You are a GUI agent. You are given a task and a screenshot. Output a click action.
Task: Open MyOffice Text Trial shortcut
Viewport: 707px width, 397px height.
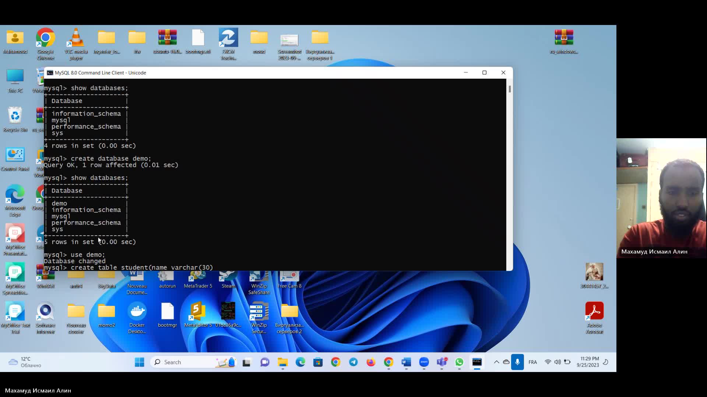click(x=15, y=318)
